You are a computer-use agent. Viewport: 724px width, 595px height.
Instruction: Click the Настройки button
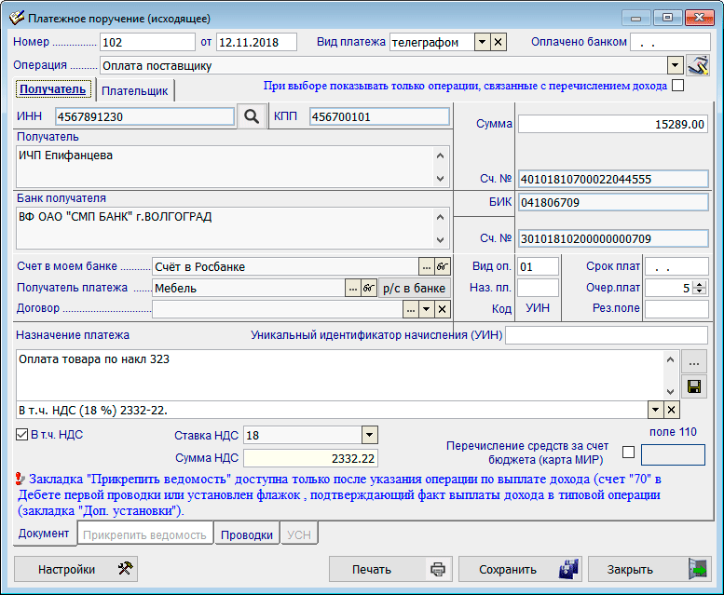pyautogui.click(x=76, y=569)
